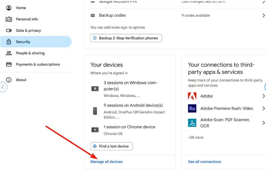
Task: Click the Personal info card icon
Action: pos(9,19)
